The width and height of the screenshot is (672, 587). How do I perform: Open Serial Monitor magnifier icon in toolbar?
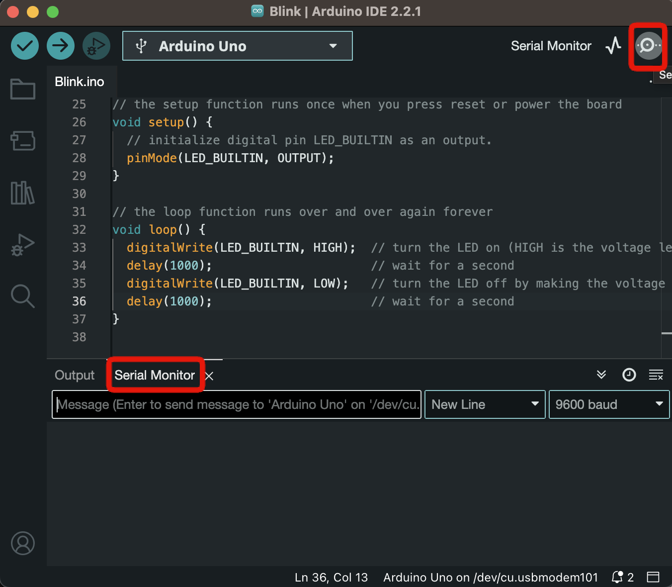point(648,46)
